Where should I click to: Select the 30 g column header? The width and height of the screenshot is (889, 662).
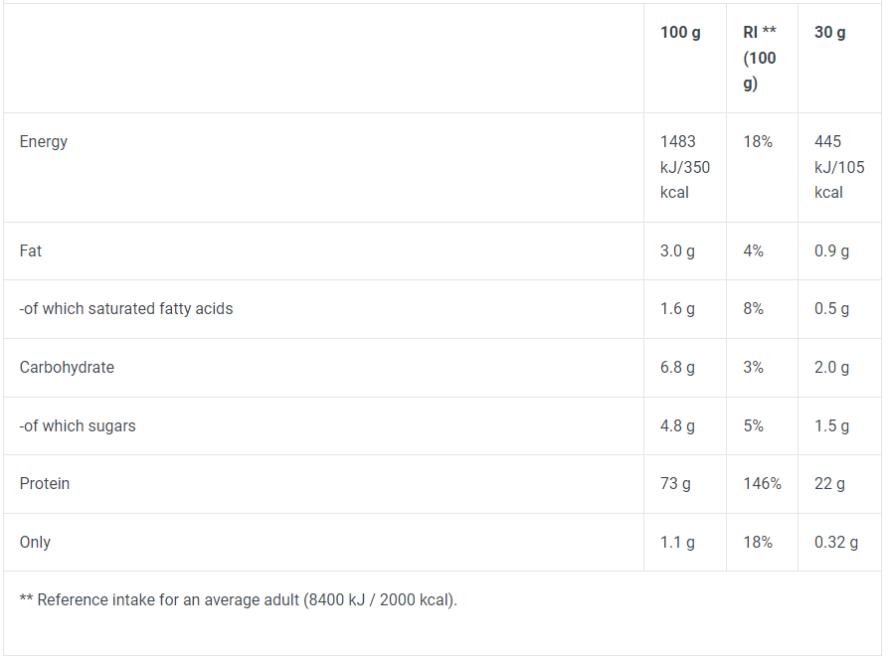click(x=829, y=33)
